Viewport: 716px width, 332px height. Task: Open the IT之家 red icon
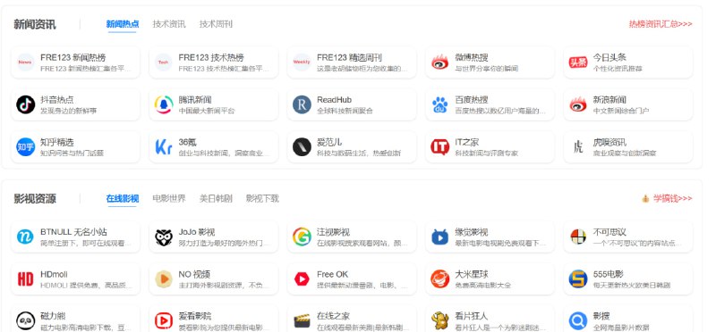(x=439, y=147)
